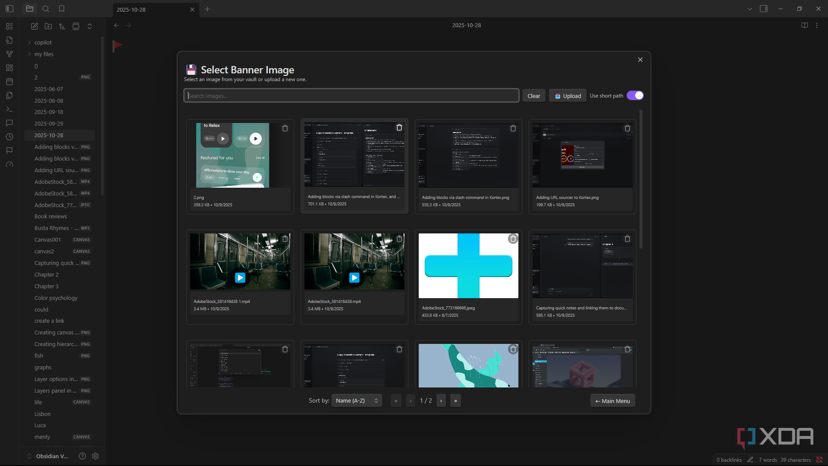Open the search pane icon
This screenshot has height=466, width=828.
(46, 9)
